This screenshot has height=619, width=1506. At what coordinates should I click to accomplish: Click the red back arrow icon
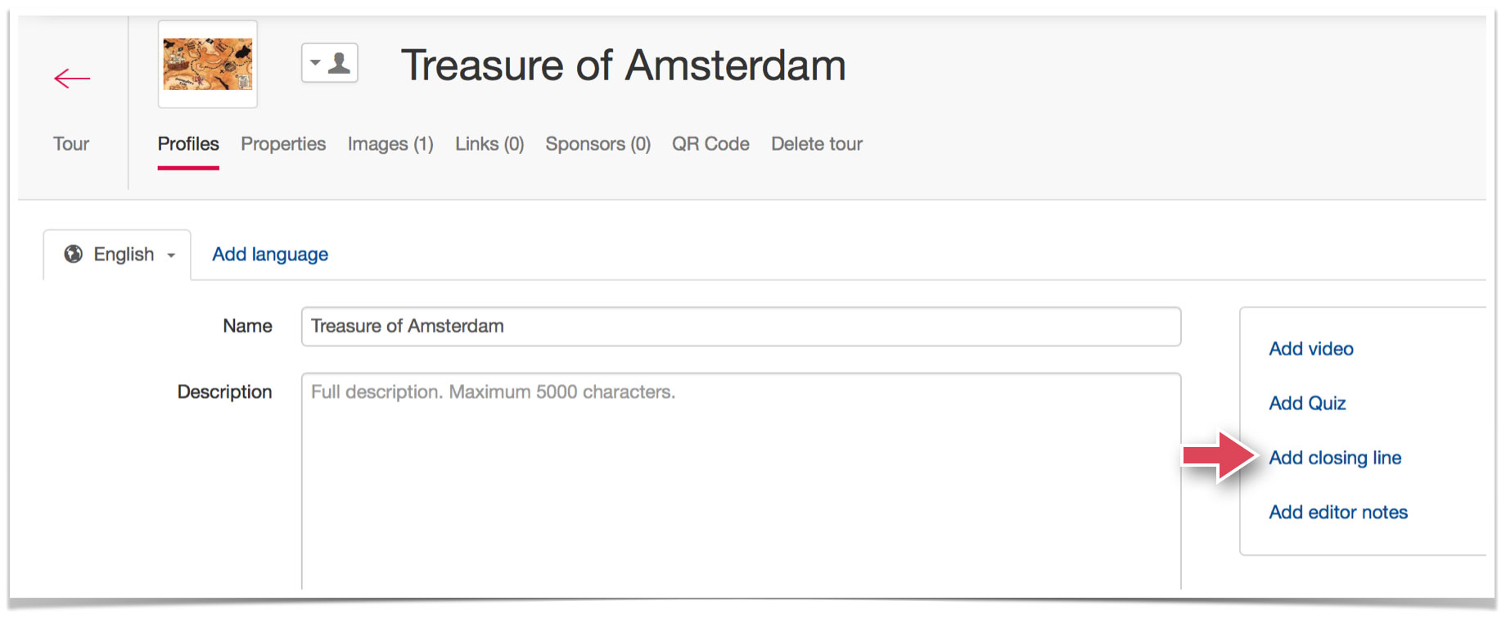(72, 79)
